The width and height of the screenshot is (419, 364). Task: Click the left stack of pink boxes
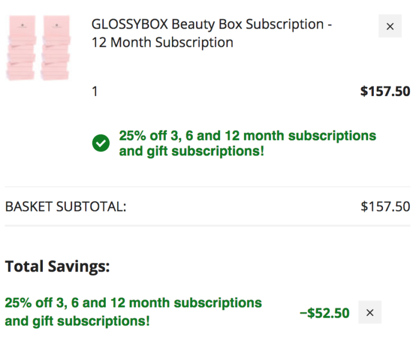click(x=21, y=48)
